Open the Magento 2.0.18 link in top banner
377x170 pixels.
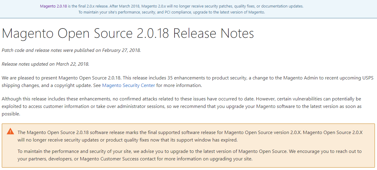coord(53,6)
